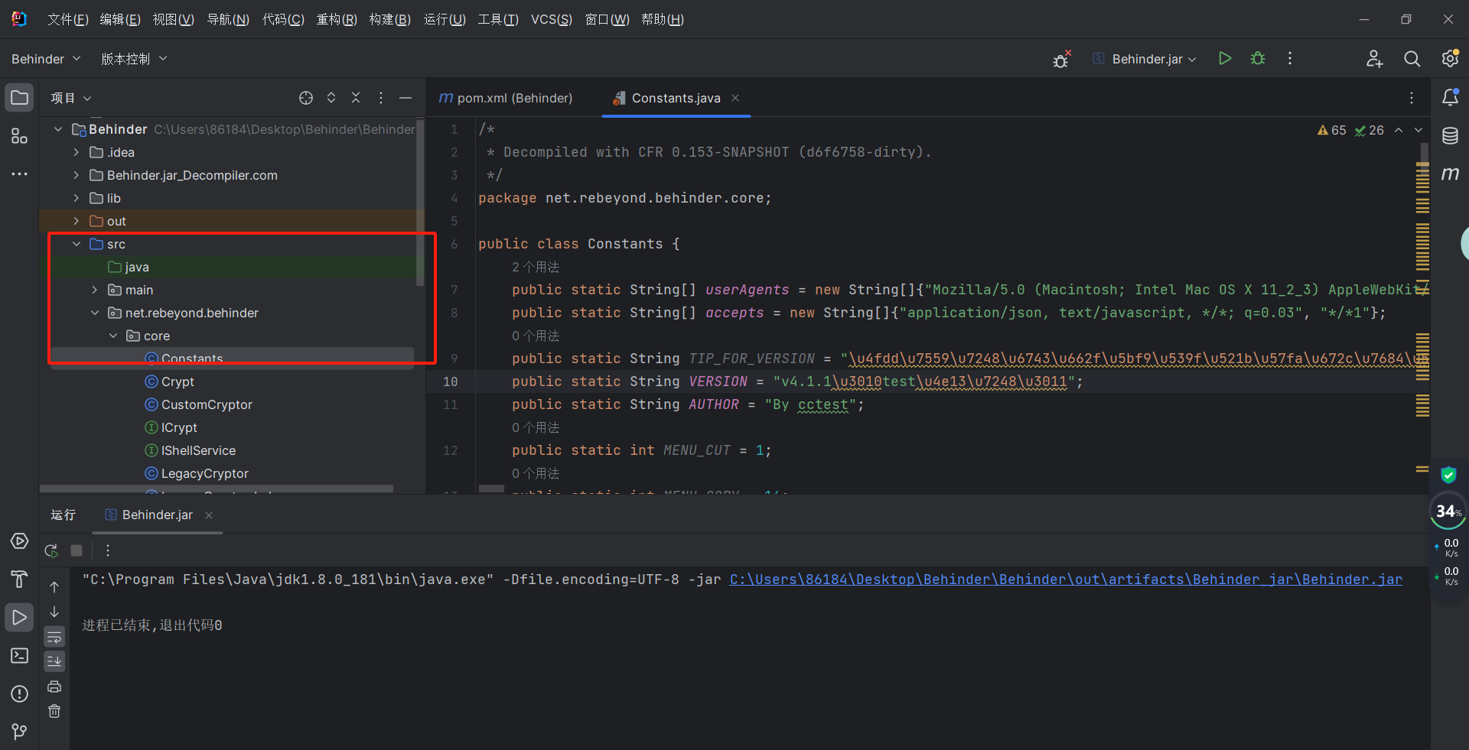Select the Crypt class
This screenshot has width=1469, height=750.
click(x=178, y=381)
